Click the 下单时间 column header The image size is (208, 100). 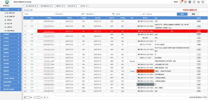(69, 18)
